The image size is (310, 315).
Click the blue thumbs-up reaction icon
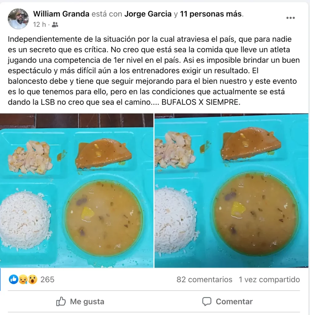14,279
